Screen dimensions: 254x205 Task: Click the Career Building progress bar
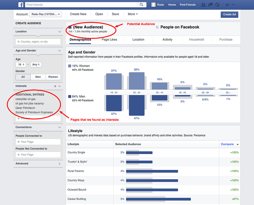click(158, 199)
